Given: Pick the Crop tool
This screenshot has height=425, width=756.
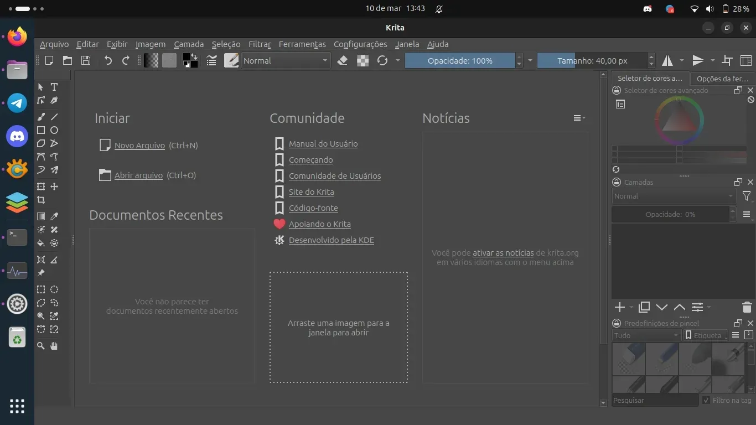Looking at the screenshot, I should 41,200.
